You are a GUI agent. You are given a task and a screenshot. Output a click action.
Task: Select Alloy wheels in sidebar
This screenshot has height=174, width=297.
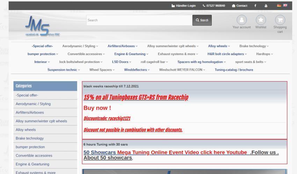pos(45,130)
